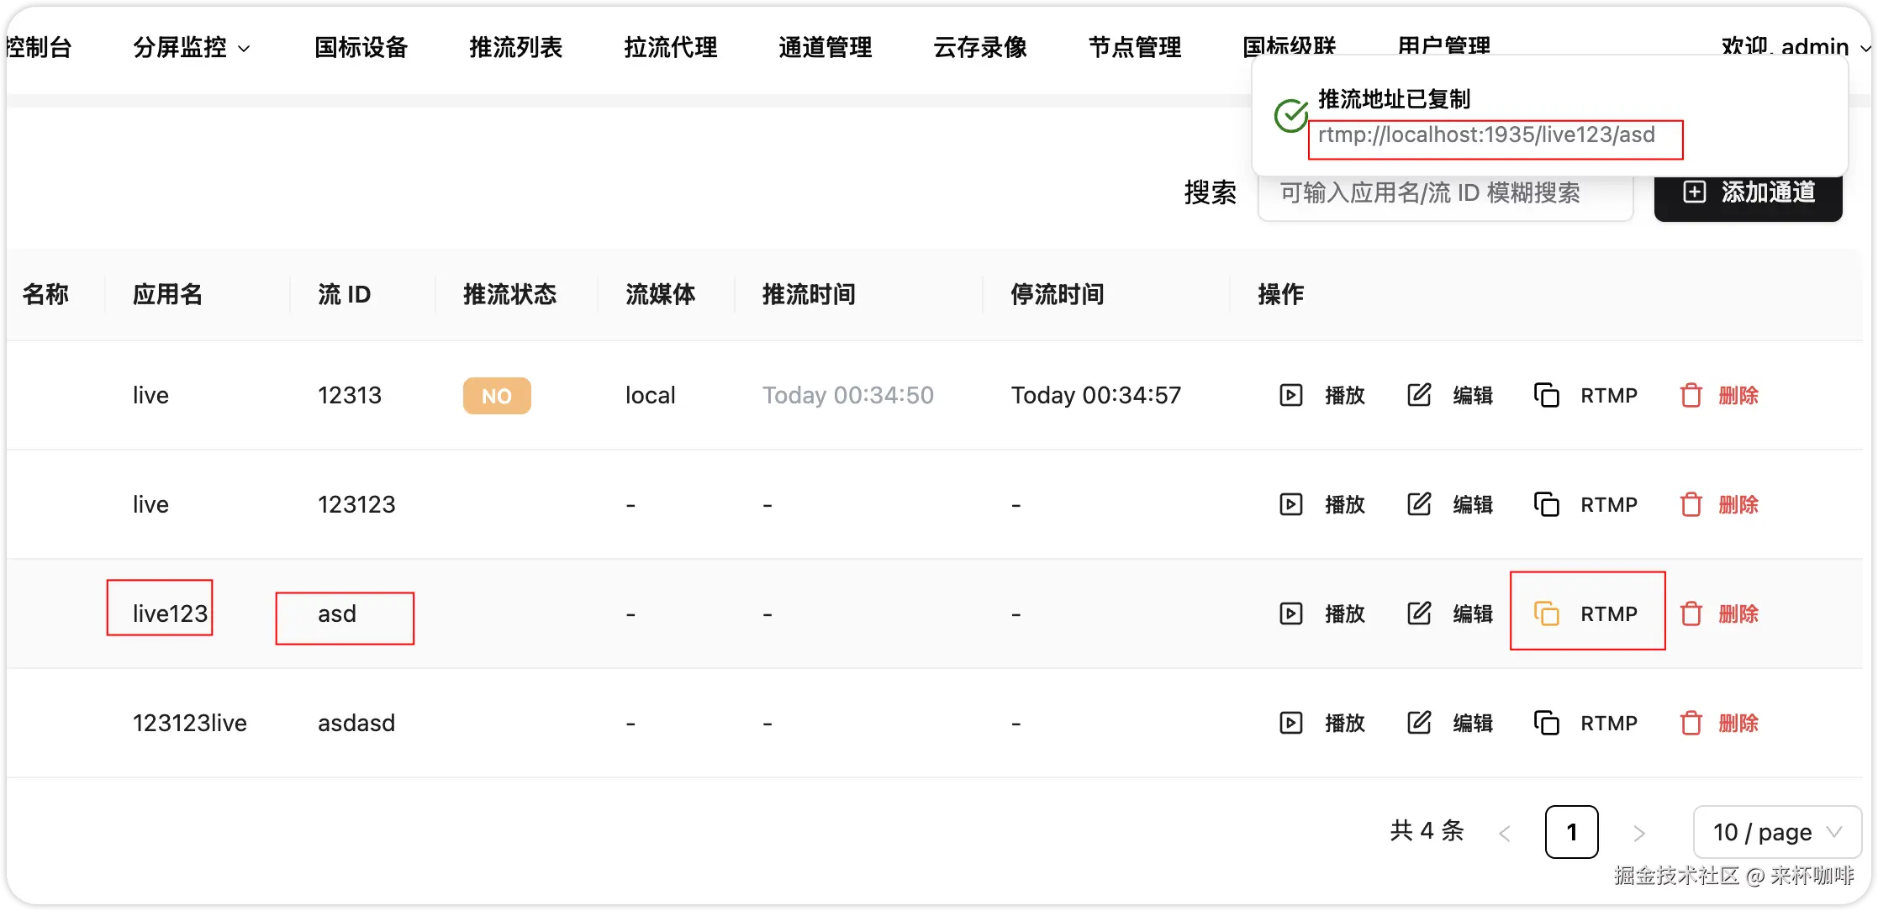This screenshot has height=911, width=1878.
Task: Click the green success check icon in toast
Action: click(1290, 116)
